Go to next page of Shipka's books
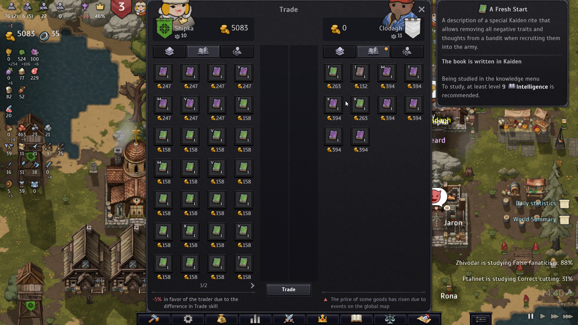 coord(252,286)
